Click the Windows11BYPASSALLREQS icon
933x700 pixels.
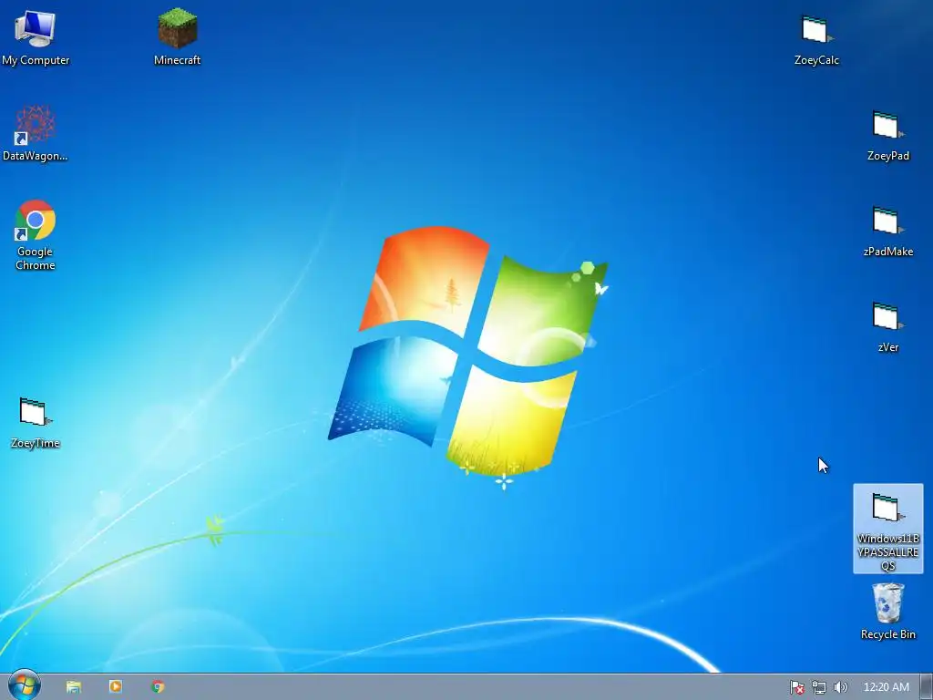[887, 530]
